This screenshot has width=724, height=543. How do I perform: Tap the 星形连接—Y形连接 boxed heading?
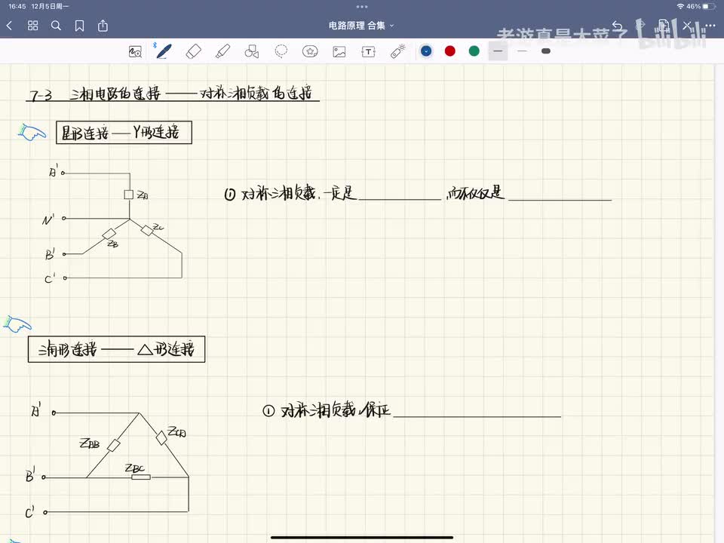click(x=124, y=133)
